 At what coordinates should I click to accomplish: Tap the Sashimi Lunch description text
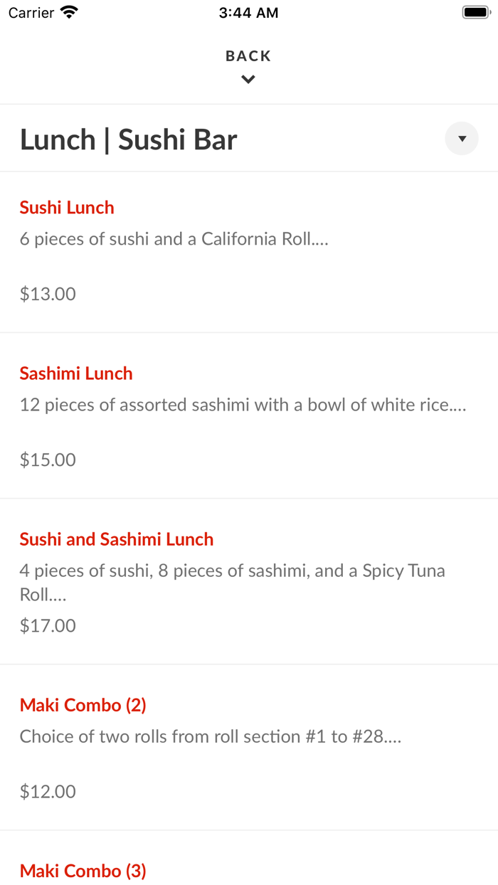[242, 404]
